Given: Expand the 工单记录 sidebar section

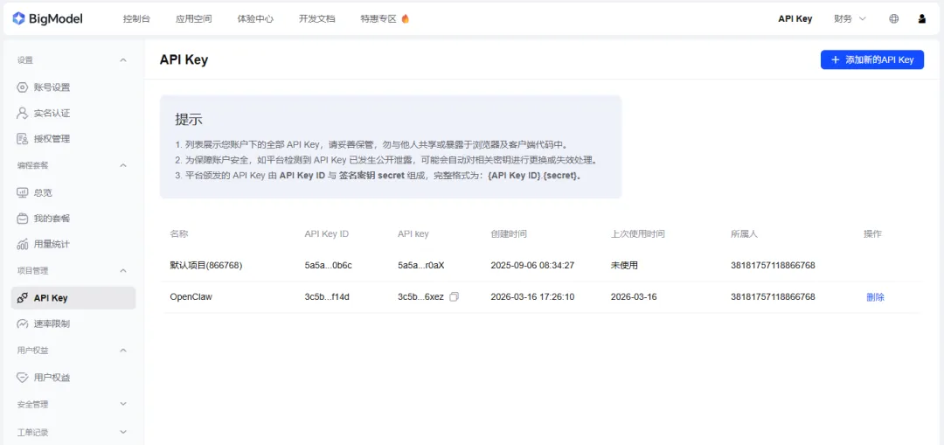Looking at the screenshot, I should [123, 432].
